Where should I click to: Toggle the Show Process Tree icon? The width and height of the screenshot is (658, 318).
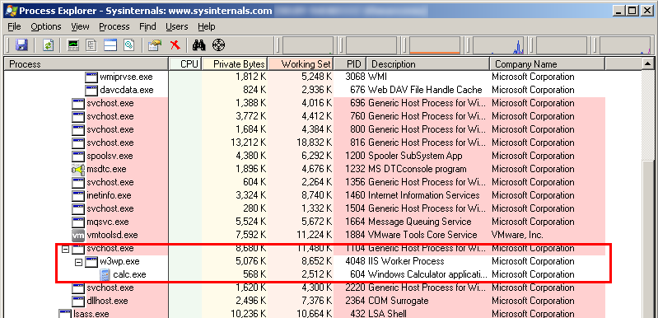pos(91,44)
